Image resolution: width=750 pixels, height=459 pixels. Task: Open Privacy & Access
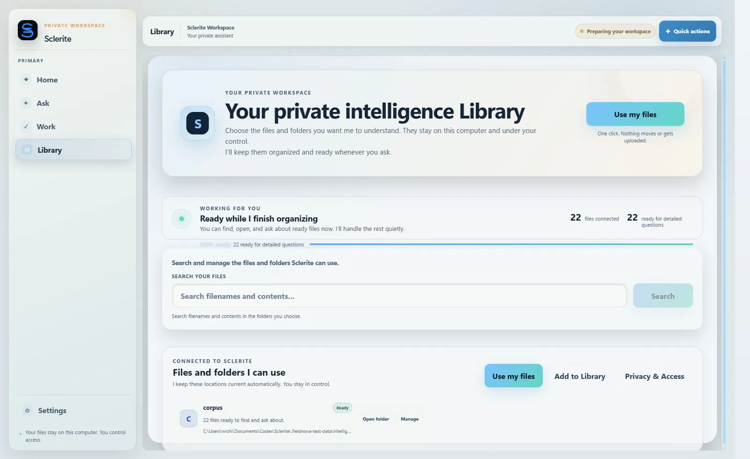654,376
